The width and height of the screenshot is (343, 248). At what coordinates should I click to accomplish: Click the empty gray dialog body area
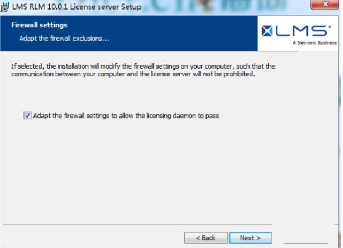(x=153, y=171)
